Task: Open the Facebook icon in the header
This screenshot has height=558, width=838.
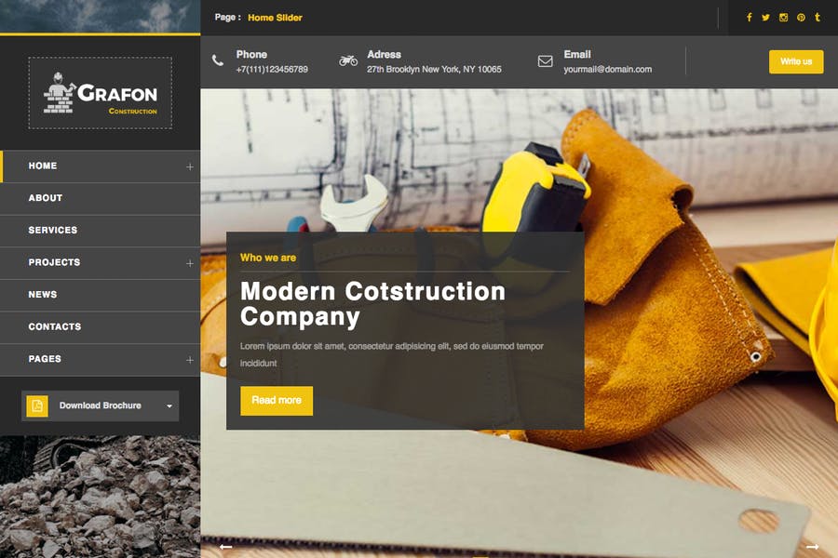Action: 750,17
